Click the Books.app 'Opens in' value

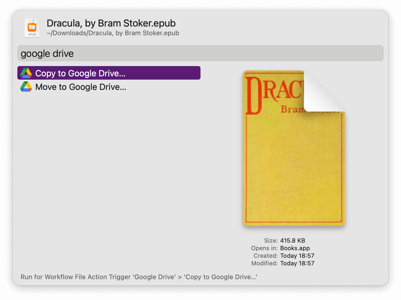coord(295,248)
